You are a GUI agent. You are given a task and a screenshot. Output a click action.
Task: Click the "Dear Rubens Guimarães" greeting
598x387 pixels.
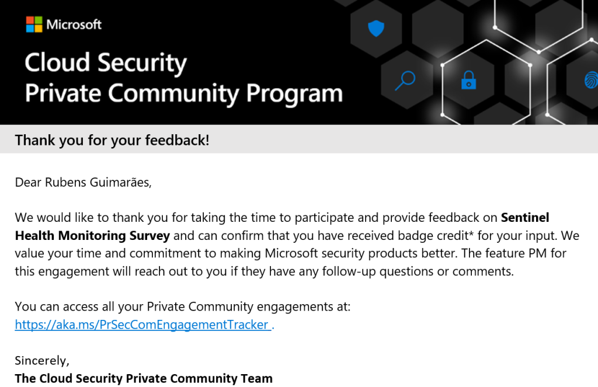coord(83,182)
